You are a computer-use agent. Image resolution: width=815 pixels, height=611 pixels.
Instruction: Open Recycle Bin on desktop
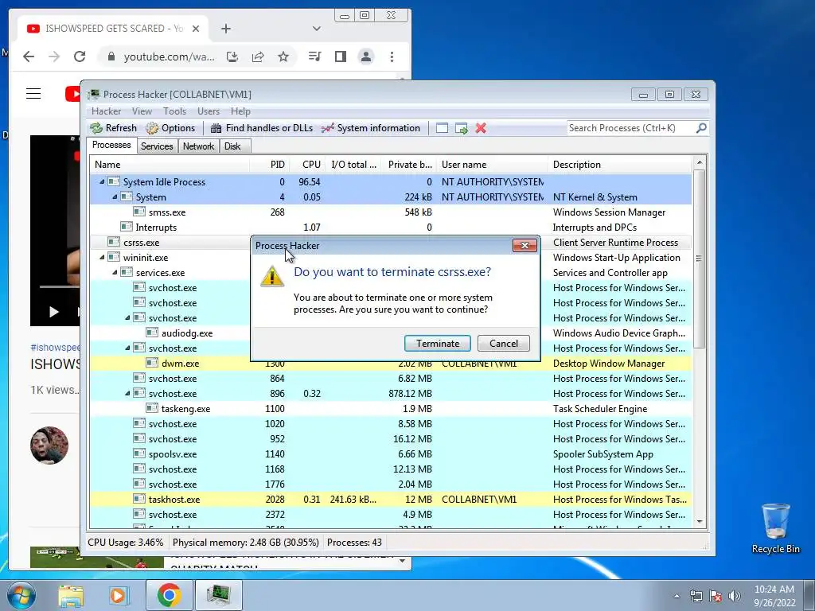(x=775, y=528)
